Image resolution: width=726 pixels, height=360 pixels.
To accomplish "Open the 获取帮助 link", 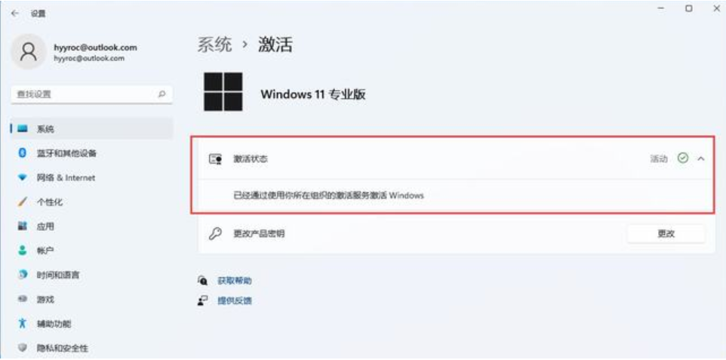I will pyautogui.click(x=235, y=281).
